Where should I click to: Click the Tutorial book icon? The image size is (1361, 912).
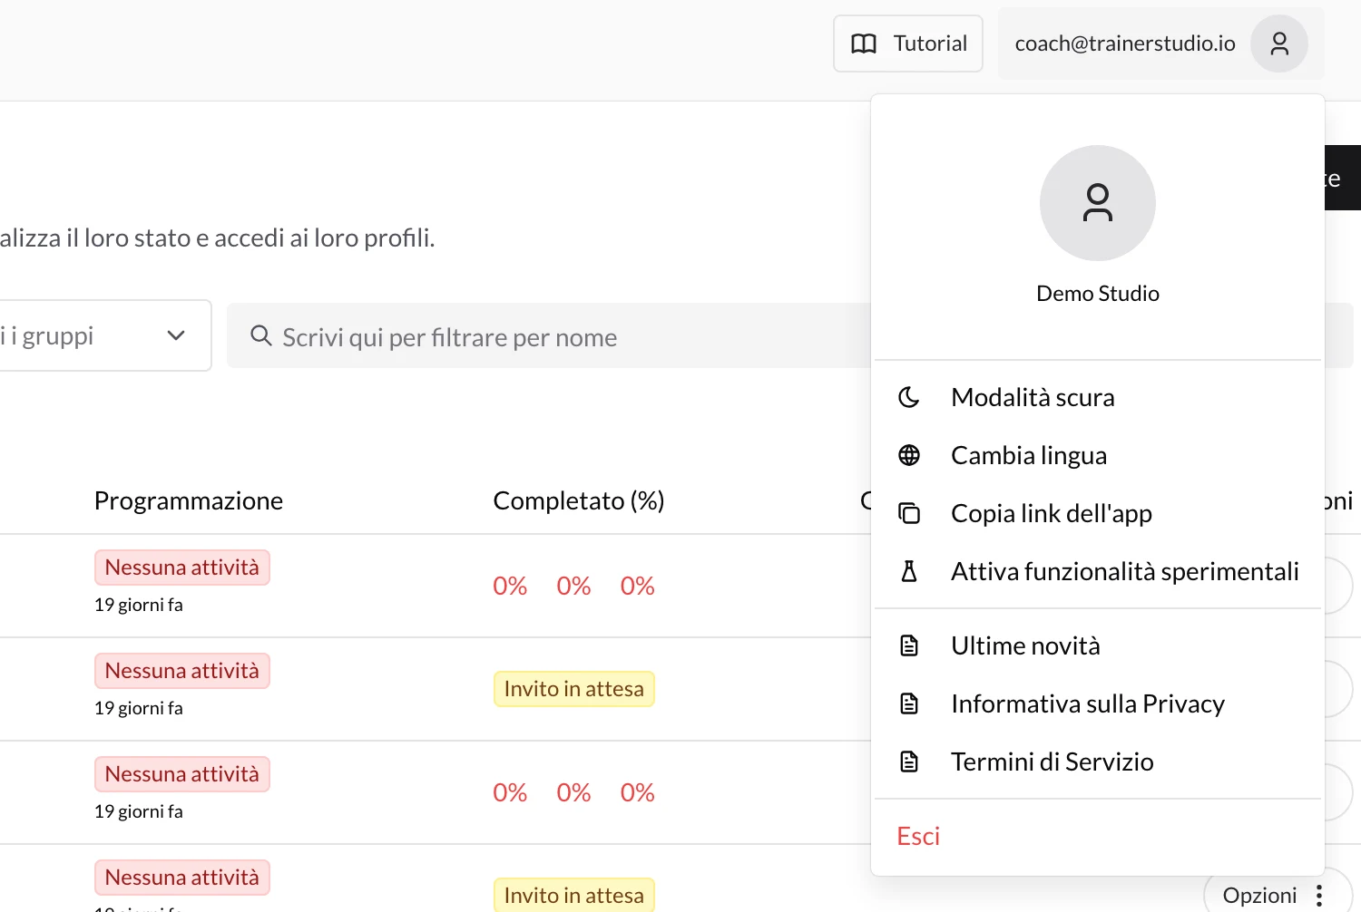click(864, 44)
